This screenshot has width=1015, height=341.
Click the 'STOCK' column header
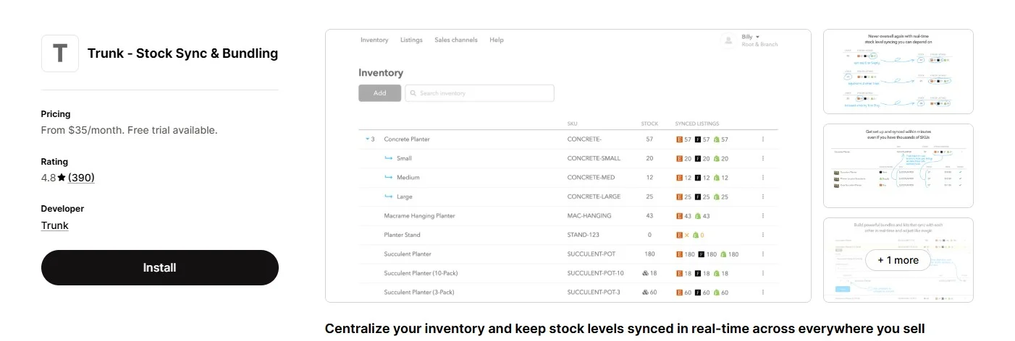[649, 124]
